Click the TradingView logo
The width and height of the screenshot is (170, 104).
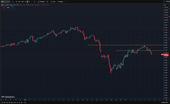pos(8,97)
